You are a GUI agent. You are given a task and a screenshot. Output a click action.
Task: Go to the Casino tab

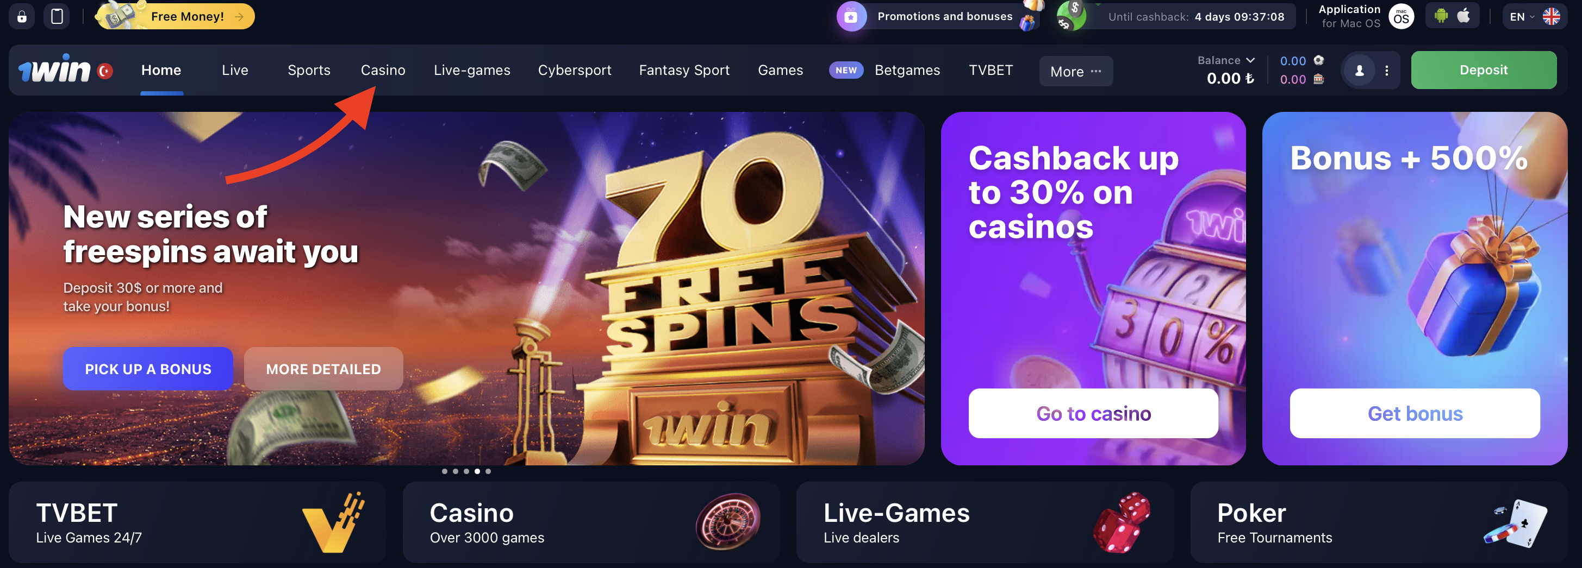[x=383, y=70]
